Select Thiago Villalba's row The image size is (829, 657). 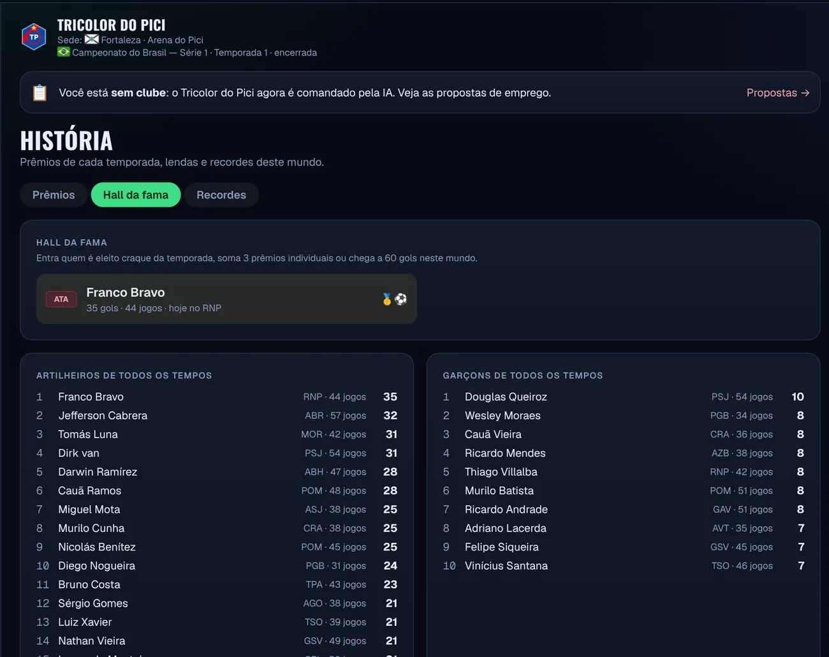(624, 472)
